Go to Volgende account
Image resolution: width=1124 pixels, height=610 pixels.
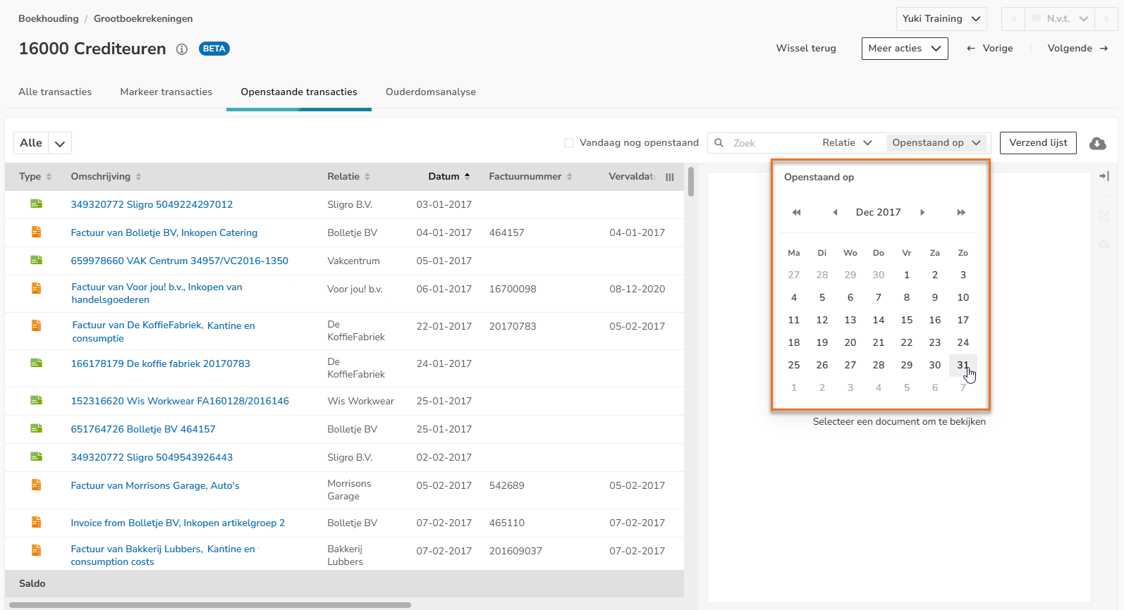1077,49
